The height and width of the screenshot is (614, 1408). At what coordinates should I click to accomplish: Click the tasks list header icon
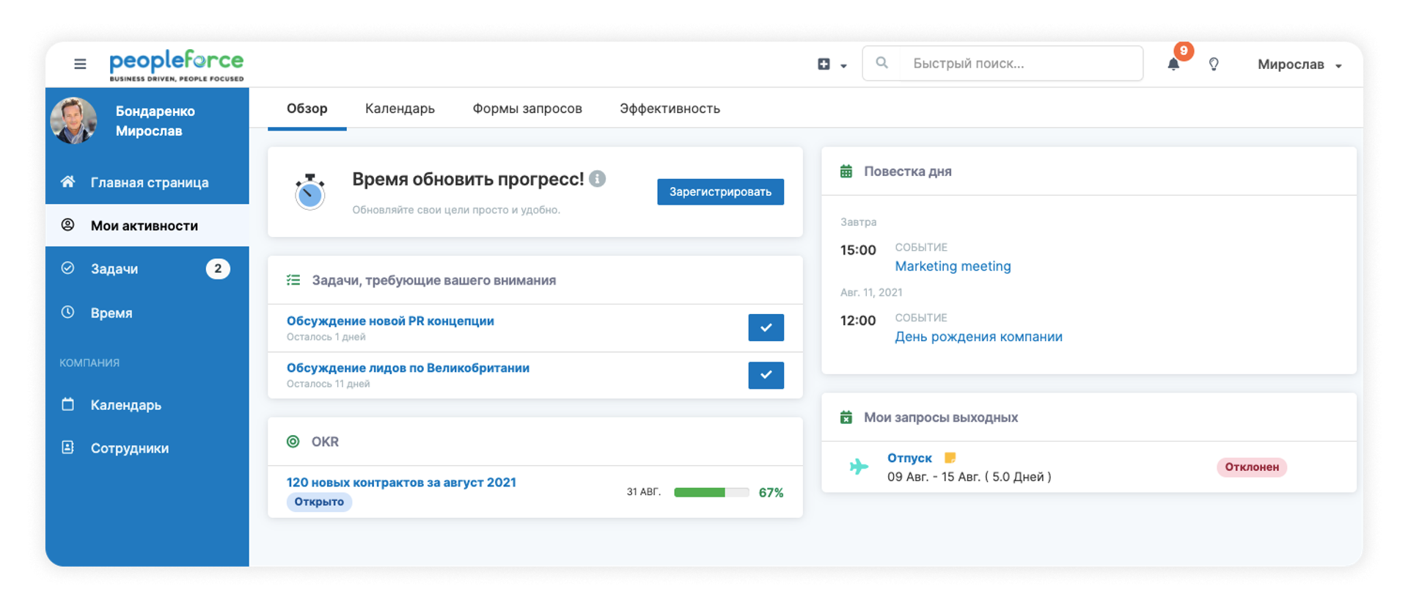coord(293,280)
